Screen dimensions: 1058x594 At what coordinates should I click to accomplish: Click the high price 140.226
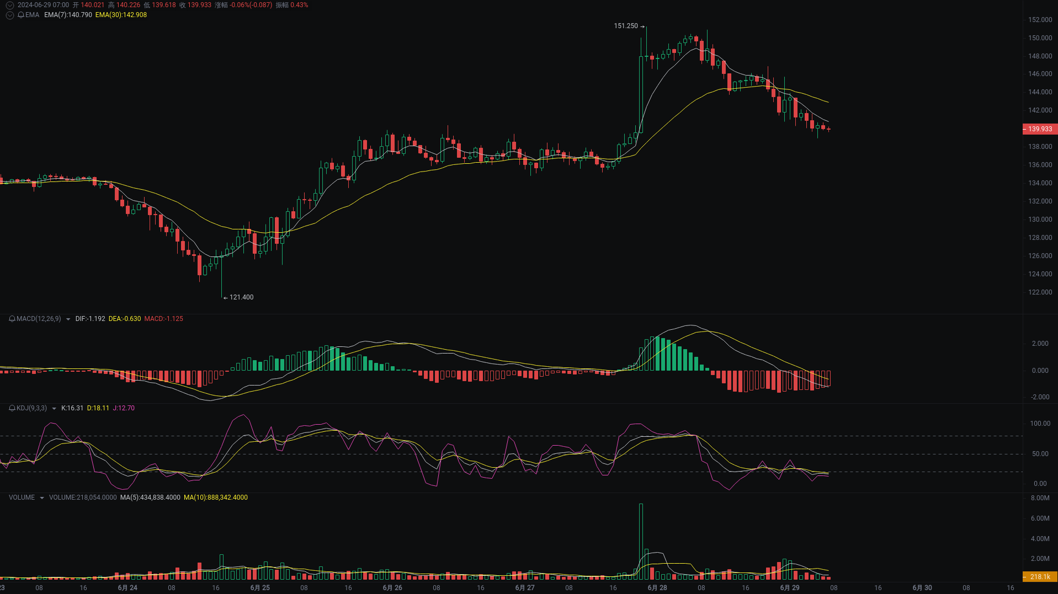(x=128, y=5)
